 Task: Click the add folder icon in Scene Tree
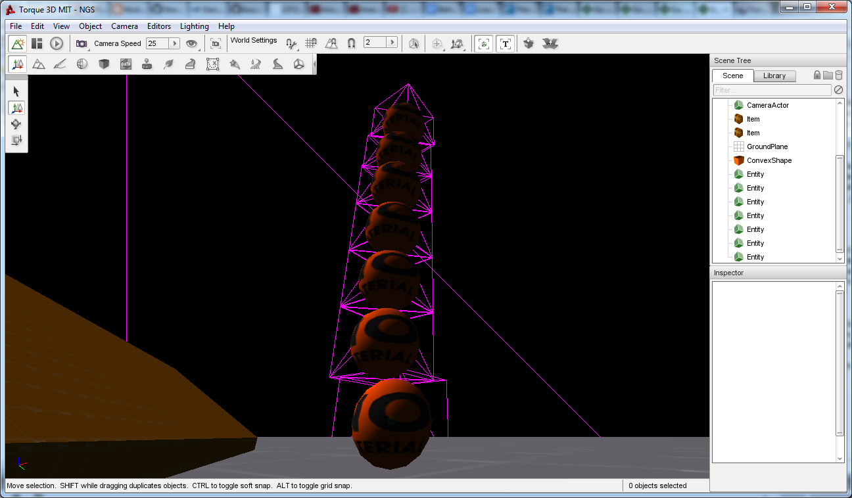tap(828, 75)
